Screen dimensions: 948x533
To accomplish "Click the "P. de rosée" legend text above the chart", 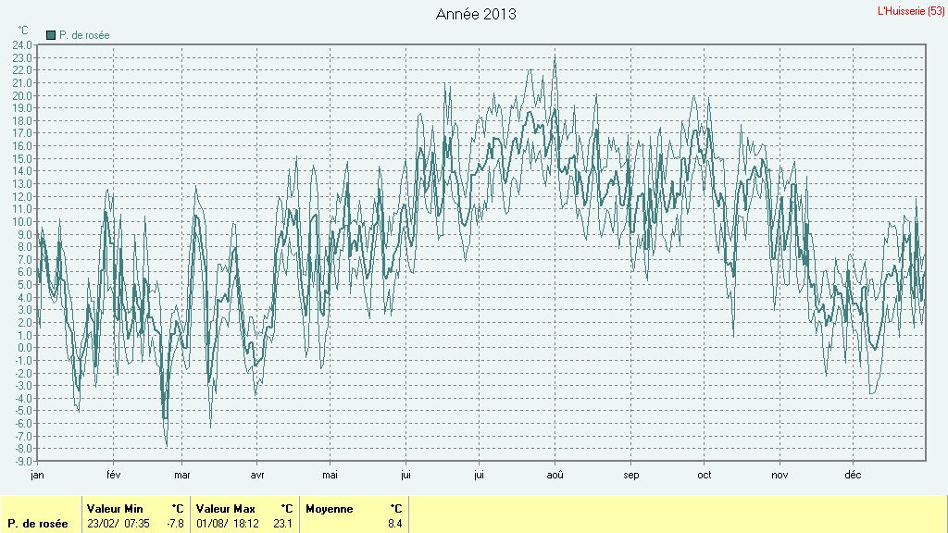I will point(84,36).
